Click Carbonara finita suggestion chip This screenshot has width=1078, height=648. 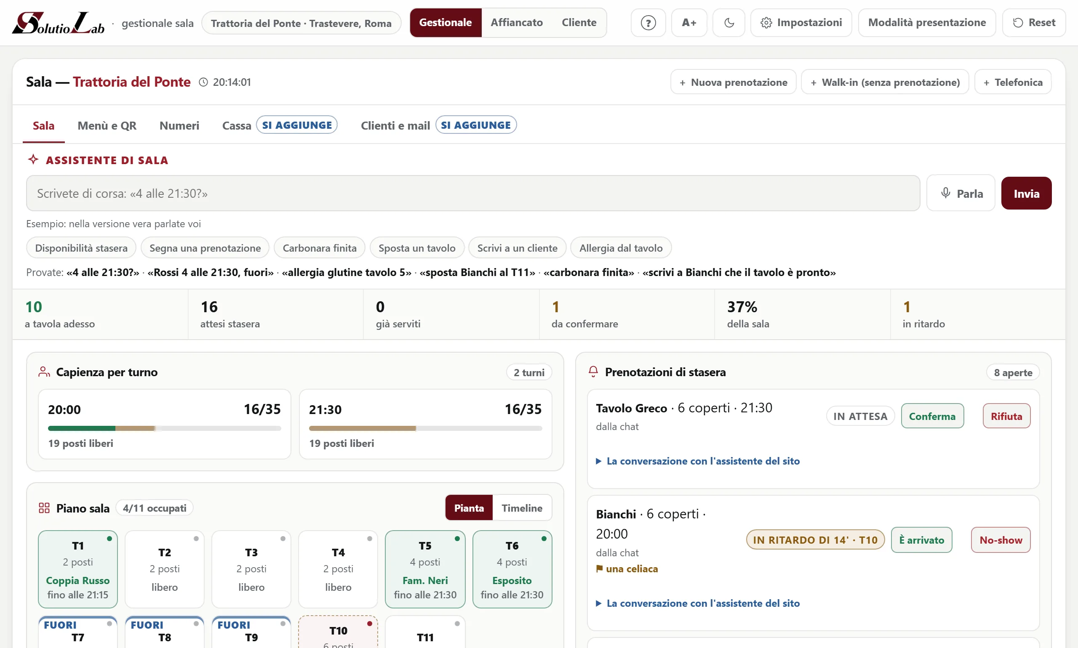coord(320,248)
